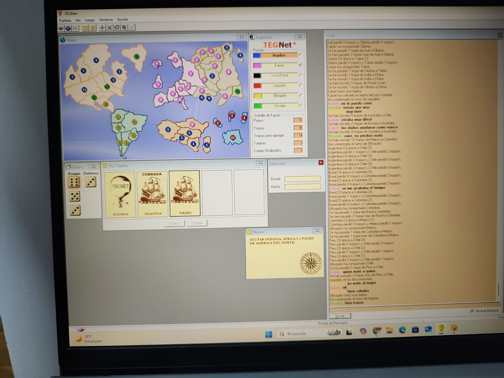Select the Israel card
Image resolution: width=504 pixels, height=378 pixels.
point(185,193)
